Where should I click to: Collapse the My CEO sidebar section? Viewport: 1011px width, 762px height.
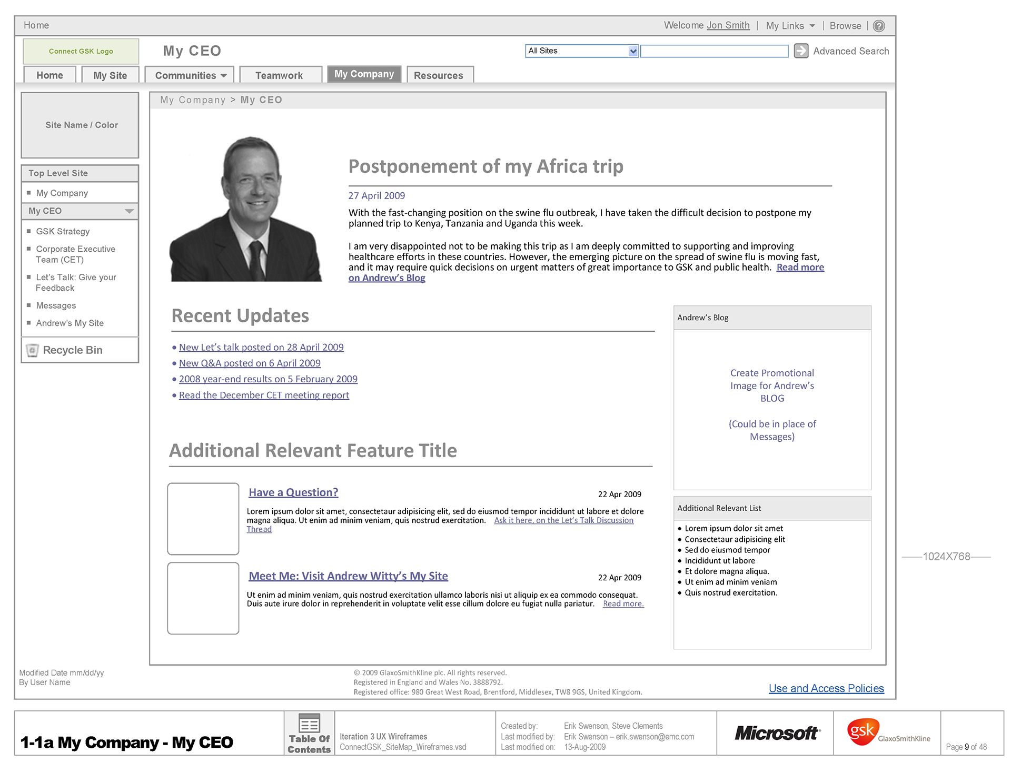pos(129,211)
